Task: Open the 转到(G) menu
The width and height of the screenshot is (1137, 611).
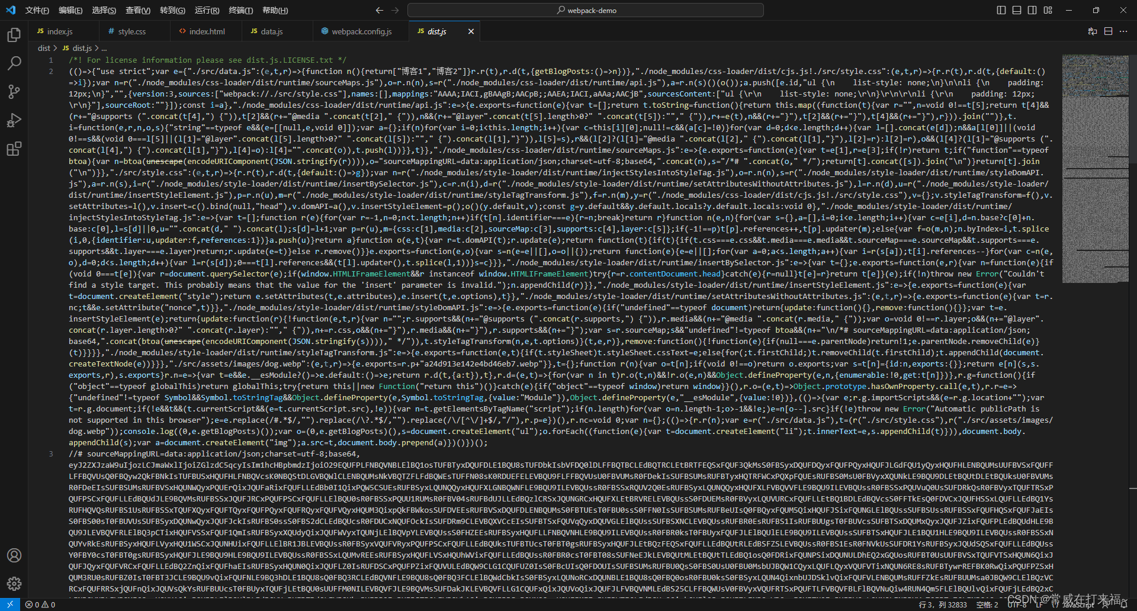Action: [x=172, y=10]
